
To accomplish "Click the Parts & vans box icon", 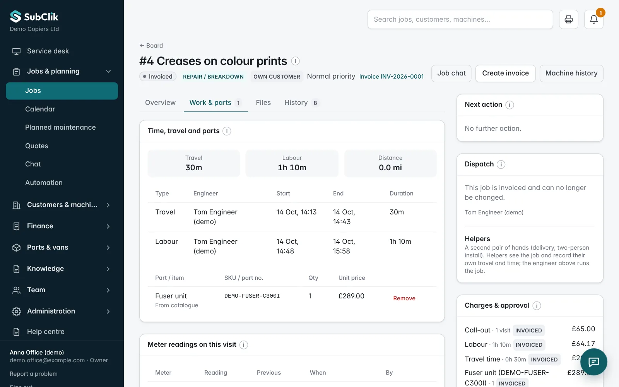I will point(16,248).
